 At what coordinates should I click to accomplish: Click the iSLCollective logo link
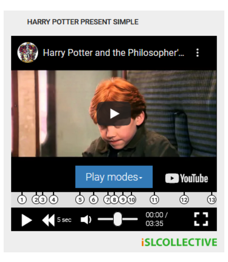[x=179, y=242]
